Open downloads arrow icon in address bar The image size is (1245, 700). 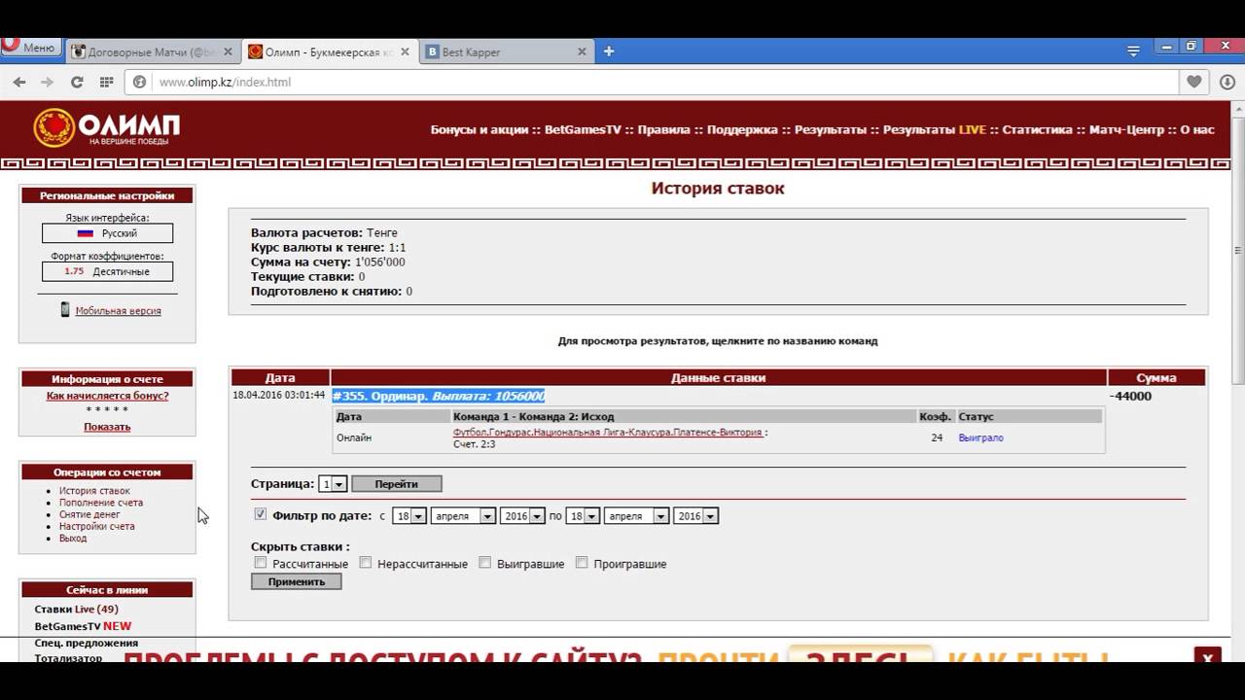point(1227,83)
